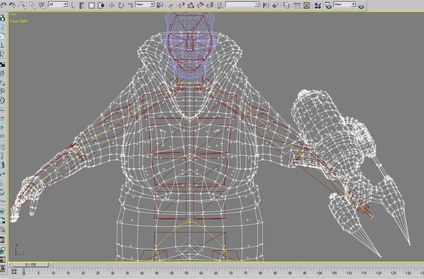This screenshot has width=424, height=279.
Task: Open the 'All' selection filter dropdown
Action: point(58,4)
